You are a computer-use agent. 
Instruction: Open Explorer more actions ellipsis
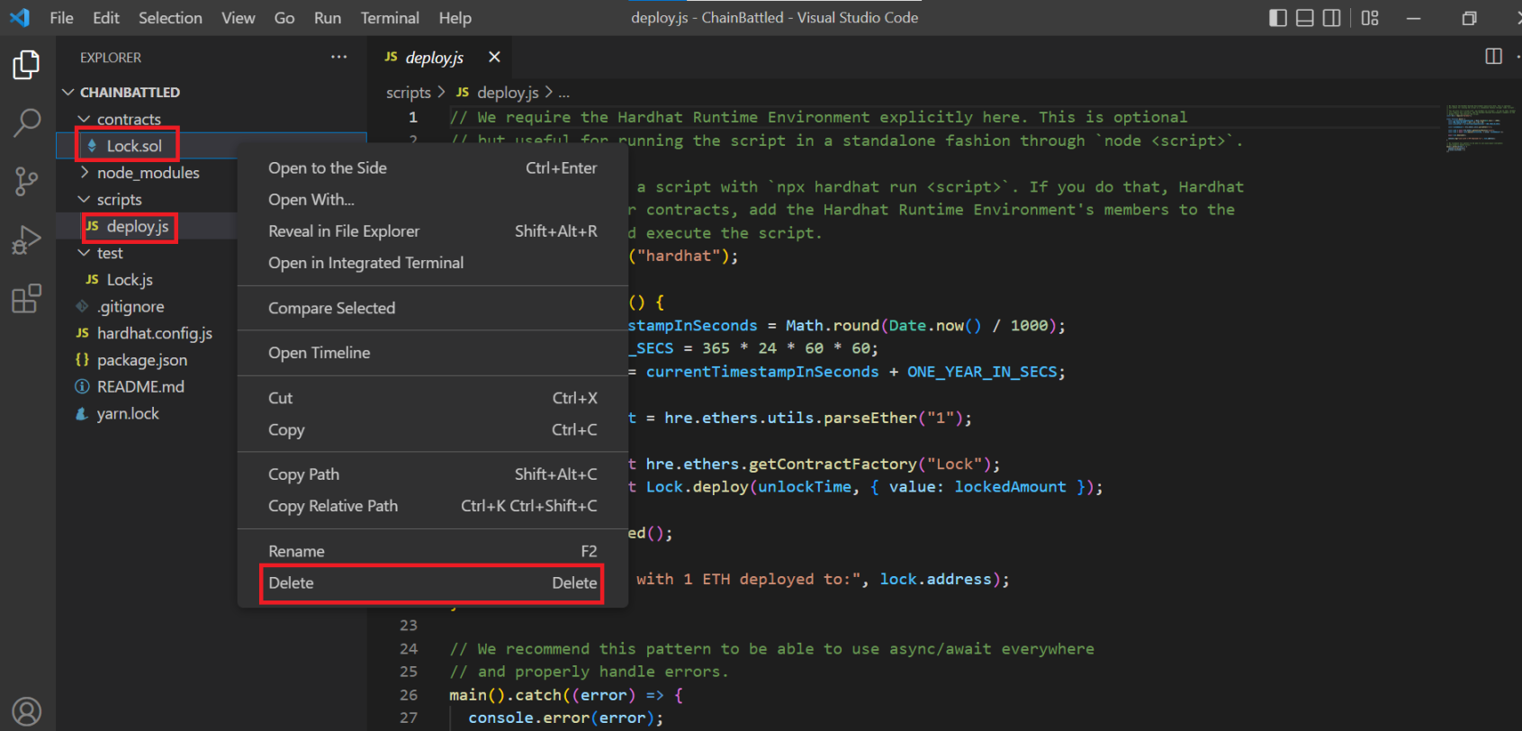(338, 57)
